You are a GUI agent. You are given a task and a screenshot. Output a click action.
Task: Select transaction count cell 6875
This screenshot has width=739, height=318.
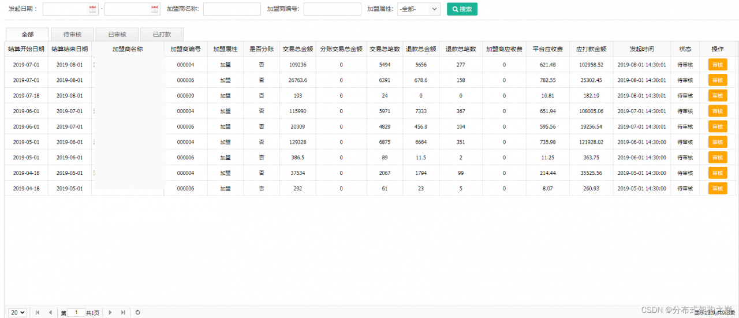coord(385,142)
